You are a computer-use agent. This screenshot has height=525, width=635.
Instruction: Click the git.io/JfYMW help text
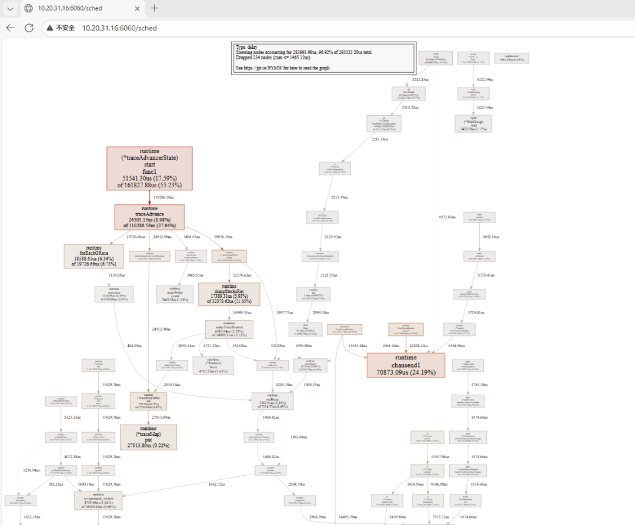pyautogui.click(x=283, y=68)
